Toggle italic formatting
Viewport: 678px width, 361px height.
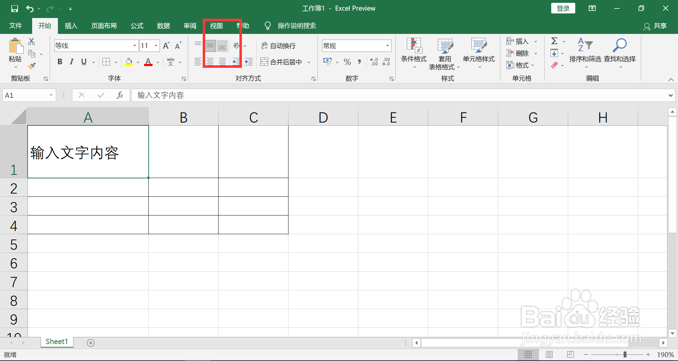click(72, 62)
